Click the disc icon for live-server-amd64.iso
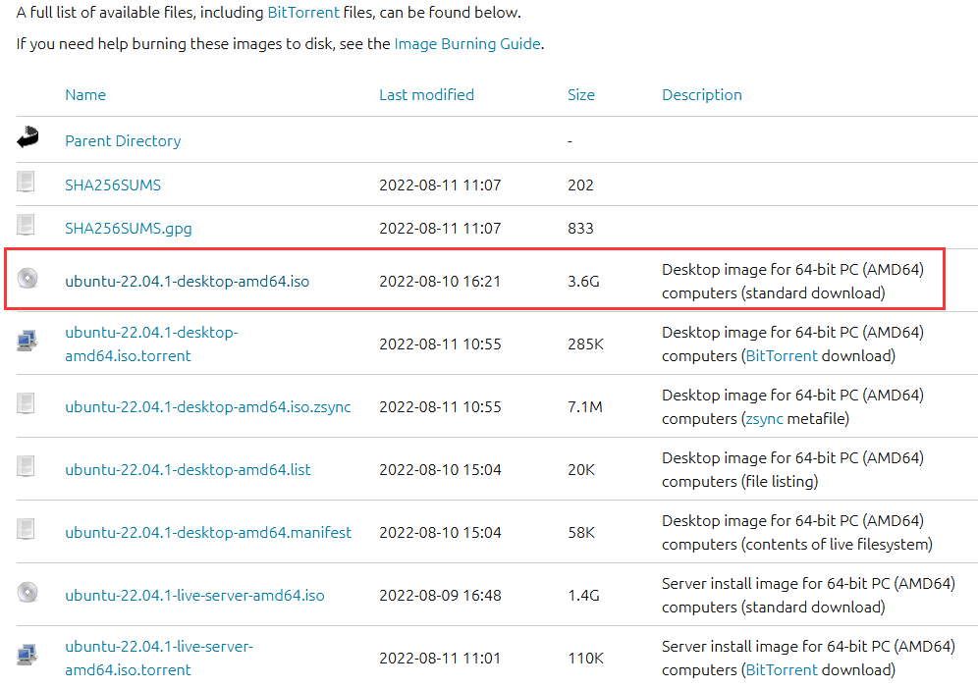 [27, 592]
